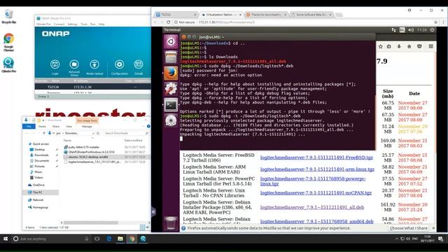Open Quick access in Explorer sidebar
448x252 pixels.
tap(41, 144)
